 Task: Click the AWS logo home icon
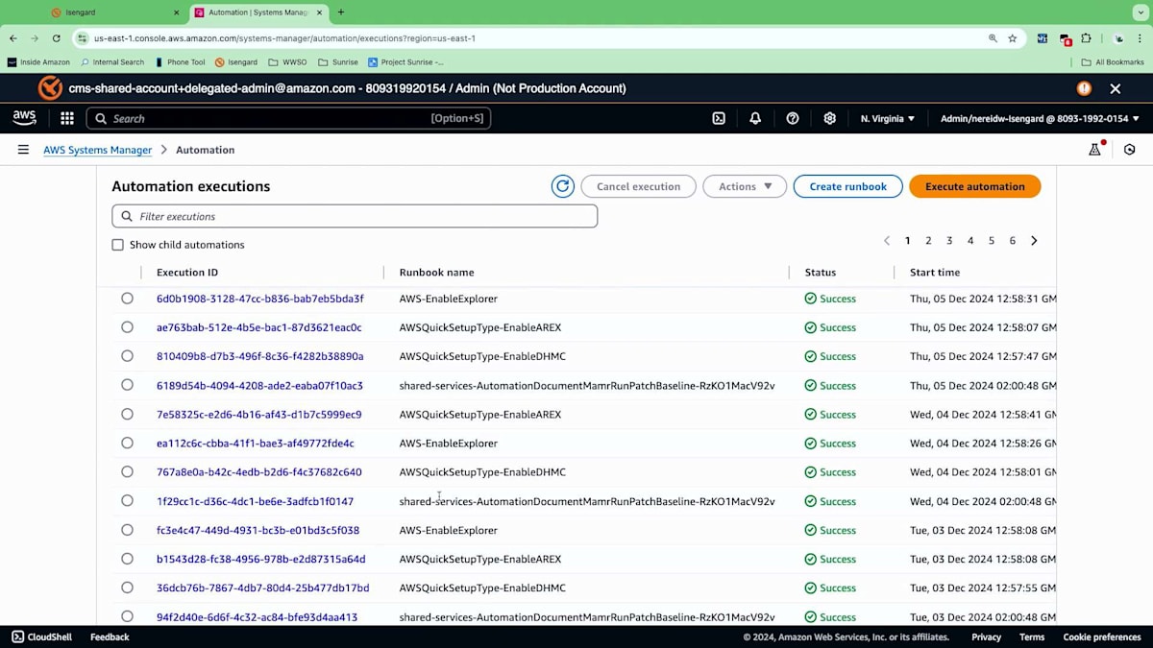(24, 118)
